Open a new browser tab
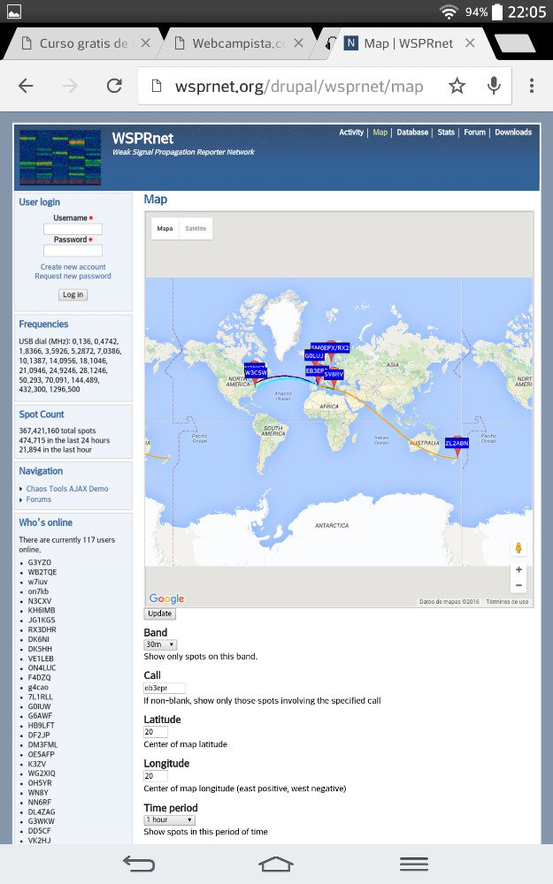 pos(513,44)
